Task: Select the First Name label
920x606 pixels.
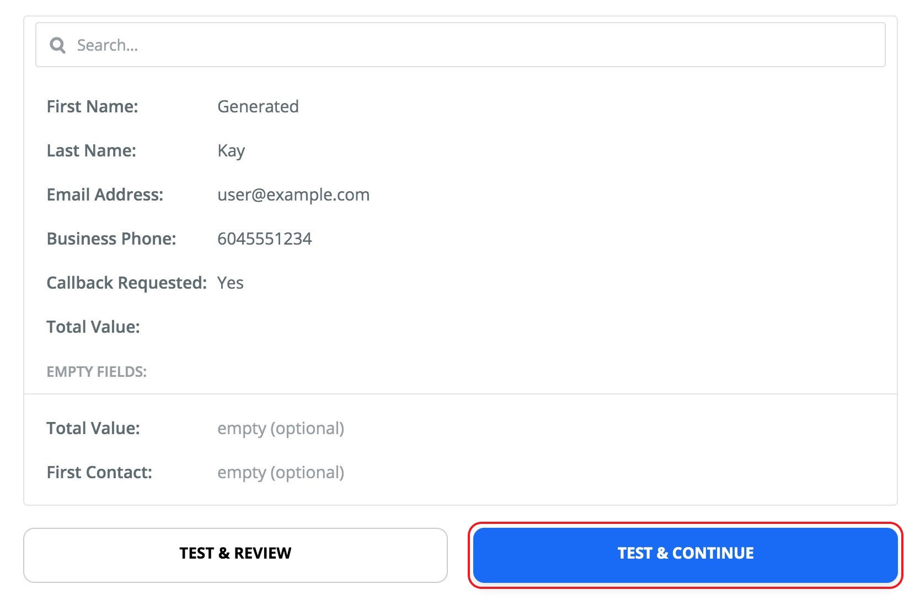Action: point(92,106)
